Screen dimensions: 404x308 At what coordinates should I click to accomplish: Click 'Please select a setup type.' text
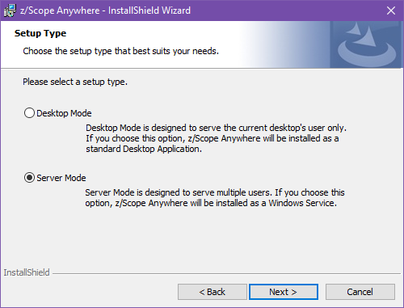75,82
